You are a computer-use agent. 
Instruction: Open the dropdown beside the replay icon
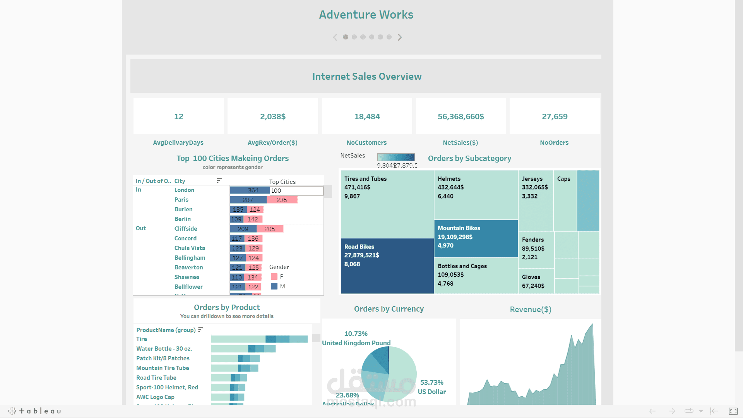[x=701, y=411]
